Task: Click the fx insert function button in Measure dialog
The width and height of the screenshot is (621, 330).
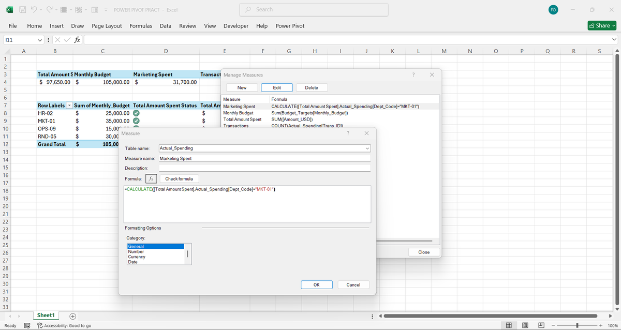Action: (x=150, y=179)
